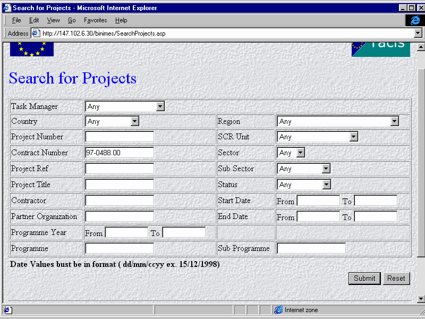
Task: Click the status bar page icon
Action: (x=7, y=310)
